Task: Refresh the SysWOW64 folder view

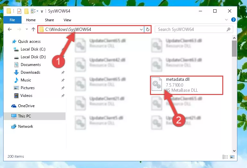Action: 148,30
